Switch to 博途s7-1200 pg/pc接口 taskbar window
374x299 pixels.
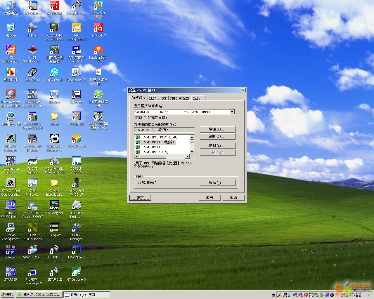[x=39, y=295]
